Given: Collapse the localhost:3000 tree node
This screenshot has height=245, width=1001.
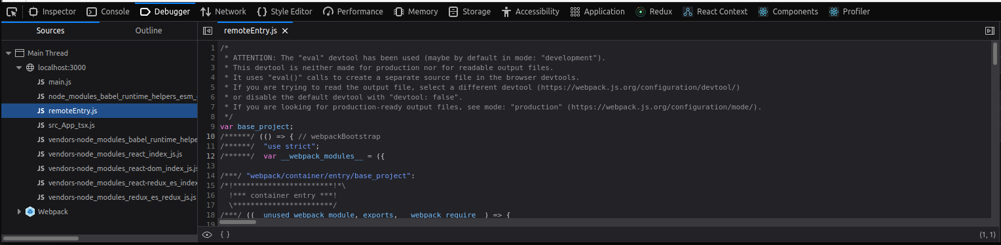Looking at the screenshot, I should click(x=19, y=67).
